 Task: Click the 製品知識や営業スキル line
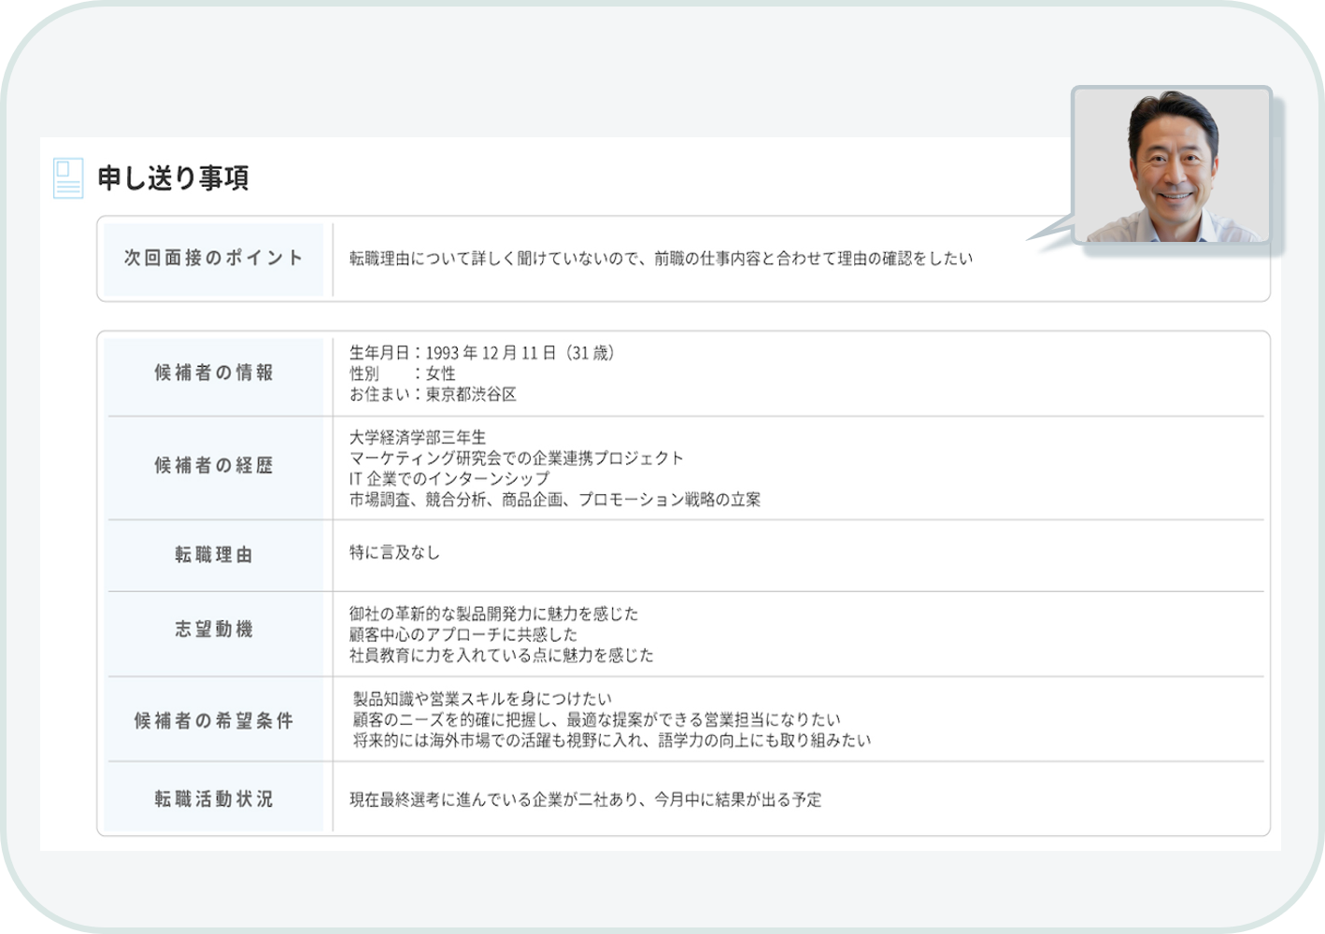pyautogui.click(x=482, y=699)
